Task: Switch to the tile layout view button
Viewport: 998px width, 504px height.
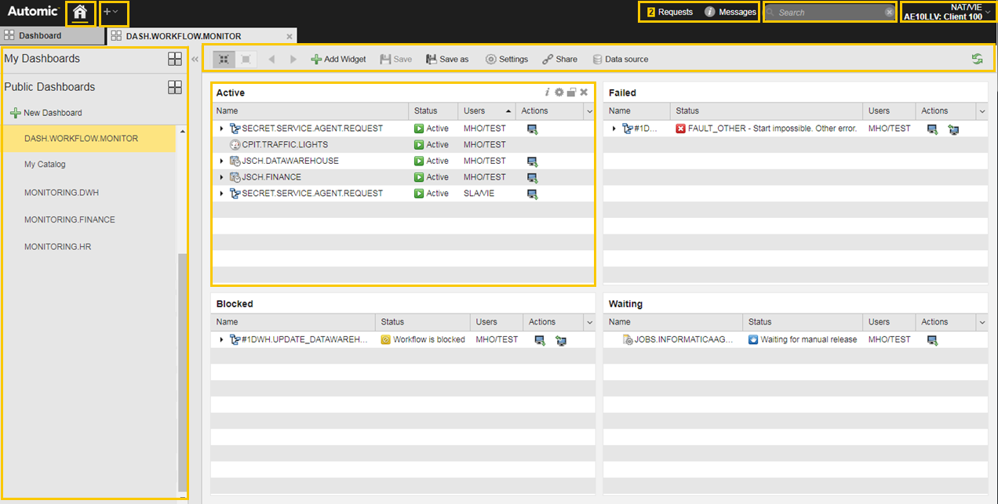Action: coord(224,59)
